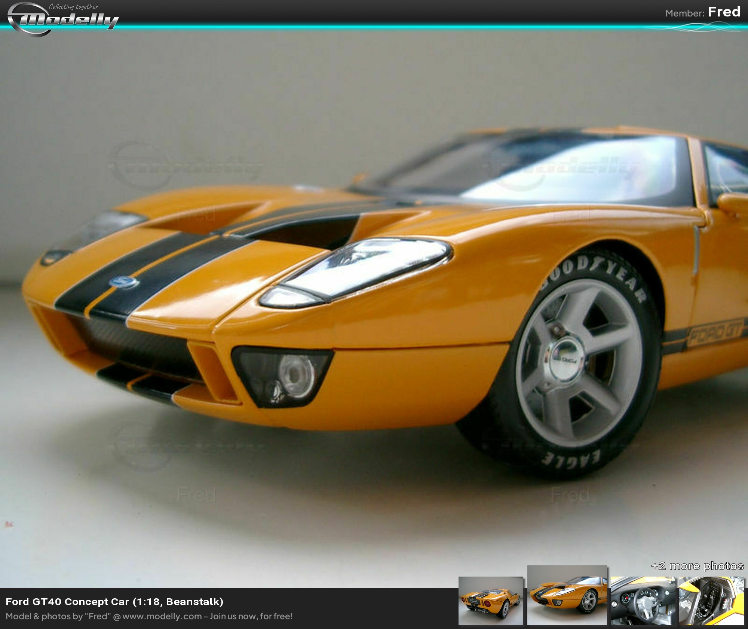Viewport: 748px width, 629px height.
Task: Click the car's main headlight
Action: [x=359, y=270]
